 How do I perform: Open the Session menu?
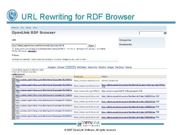pos(15,28)
